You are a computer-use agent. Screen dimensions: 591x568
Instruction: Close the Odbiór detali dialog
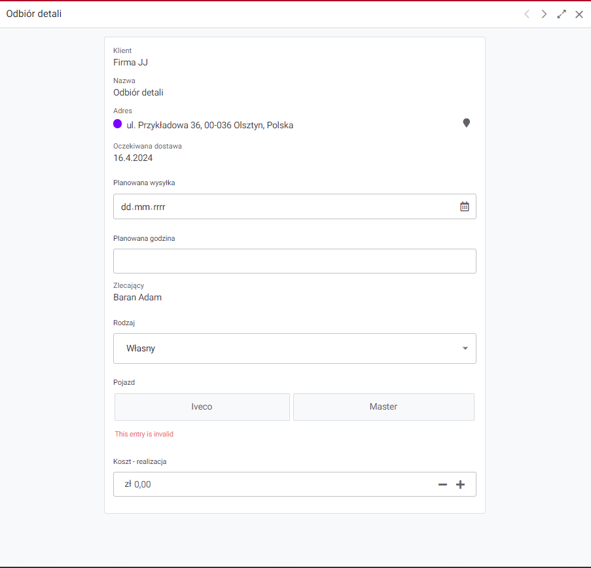(579, 14)
